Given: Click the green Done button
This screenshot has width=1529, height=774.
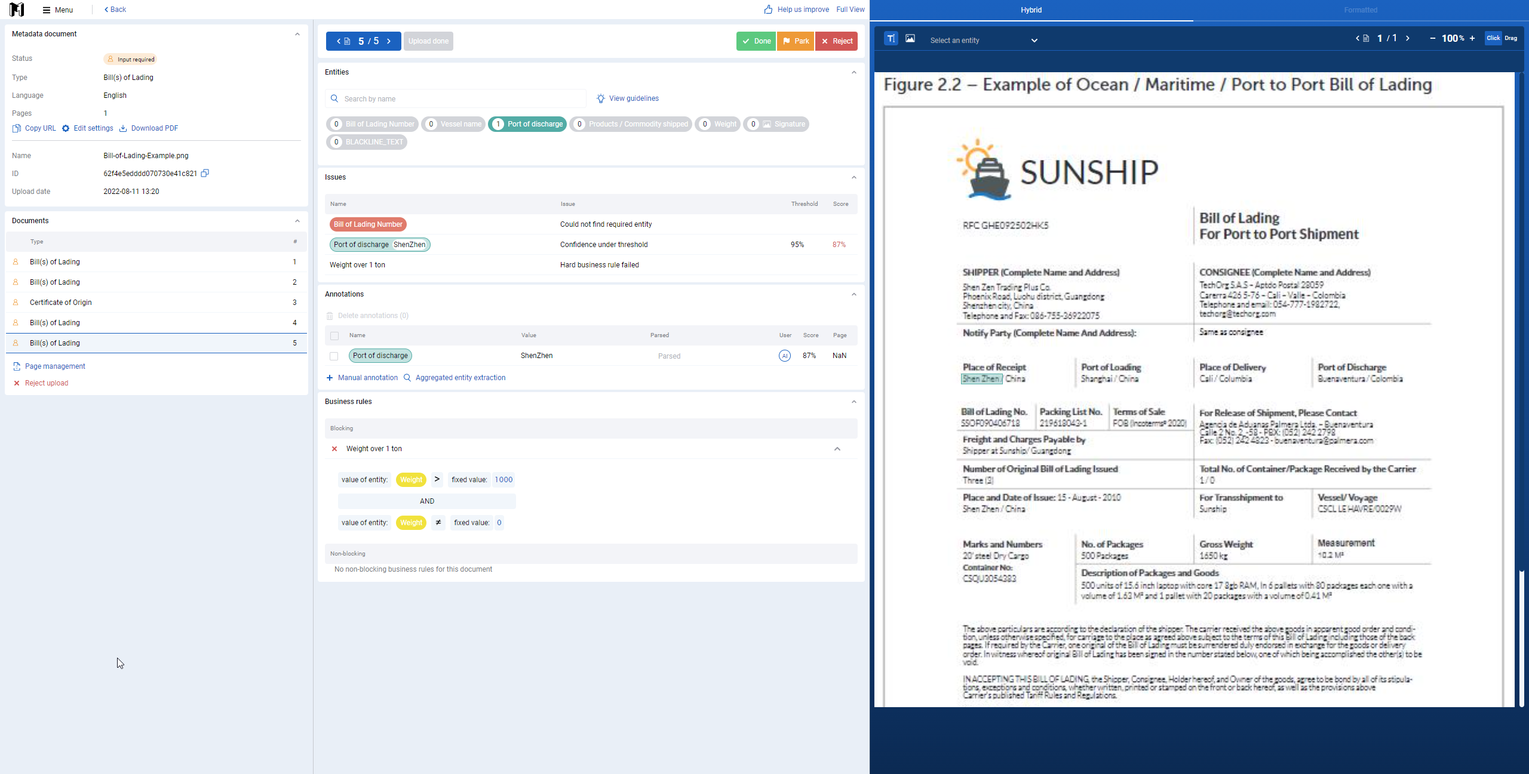Looking at the screenshot, I should pos(756,41).
